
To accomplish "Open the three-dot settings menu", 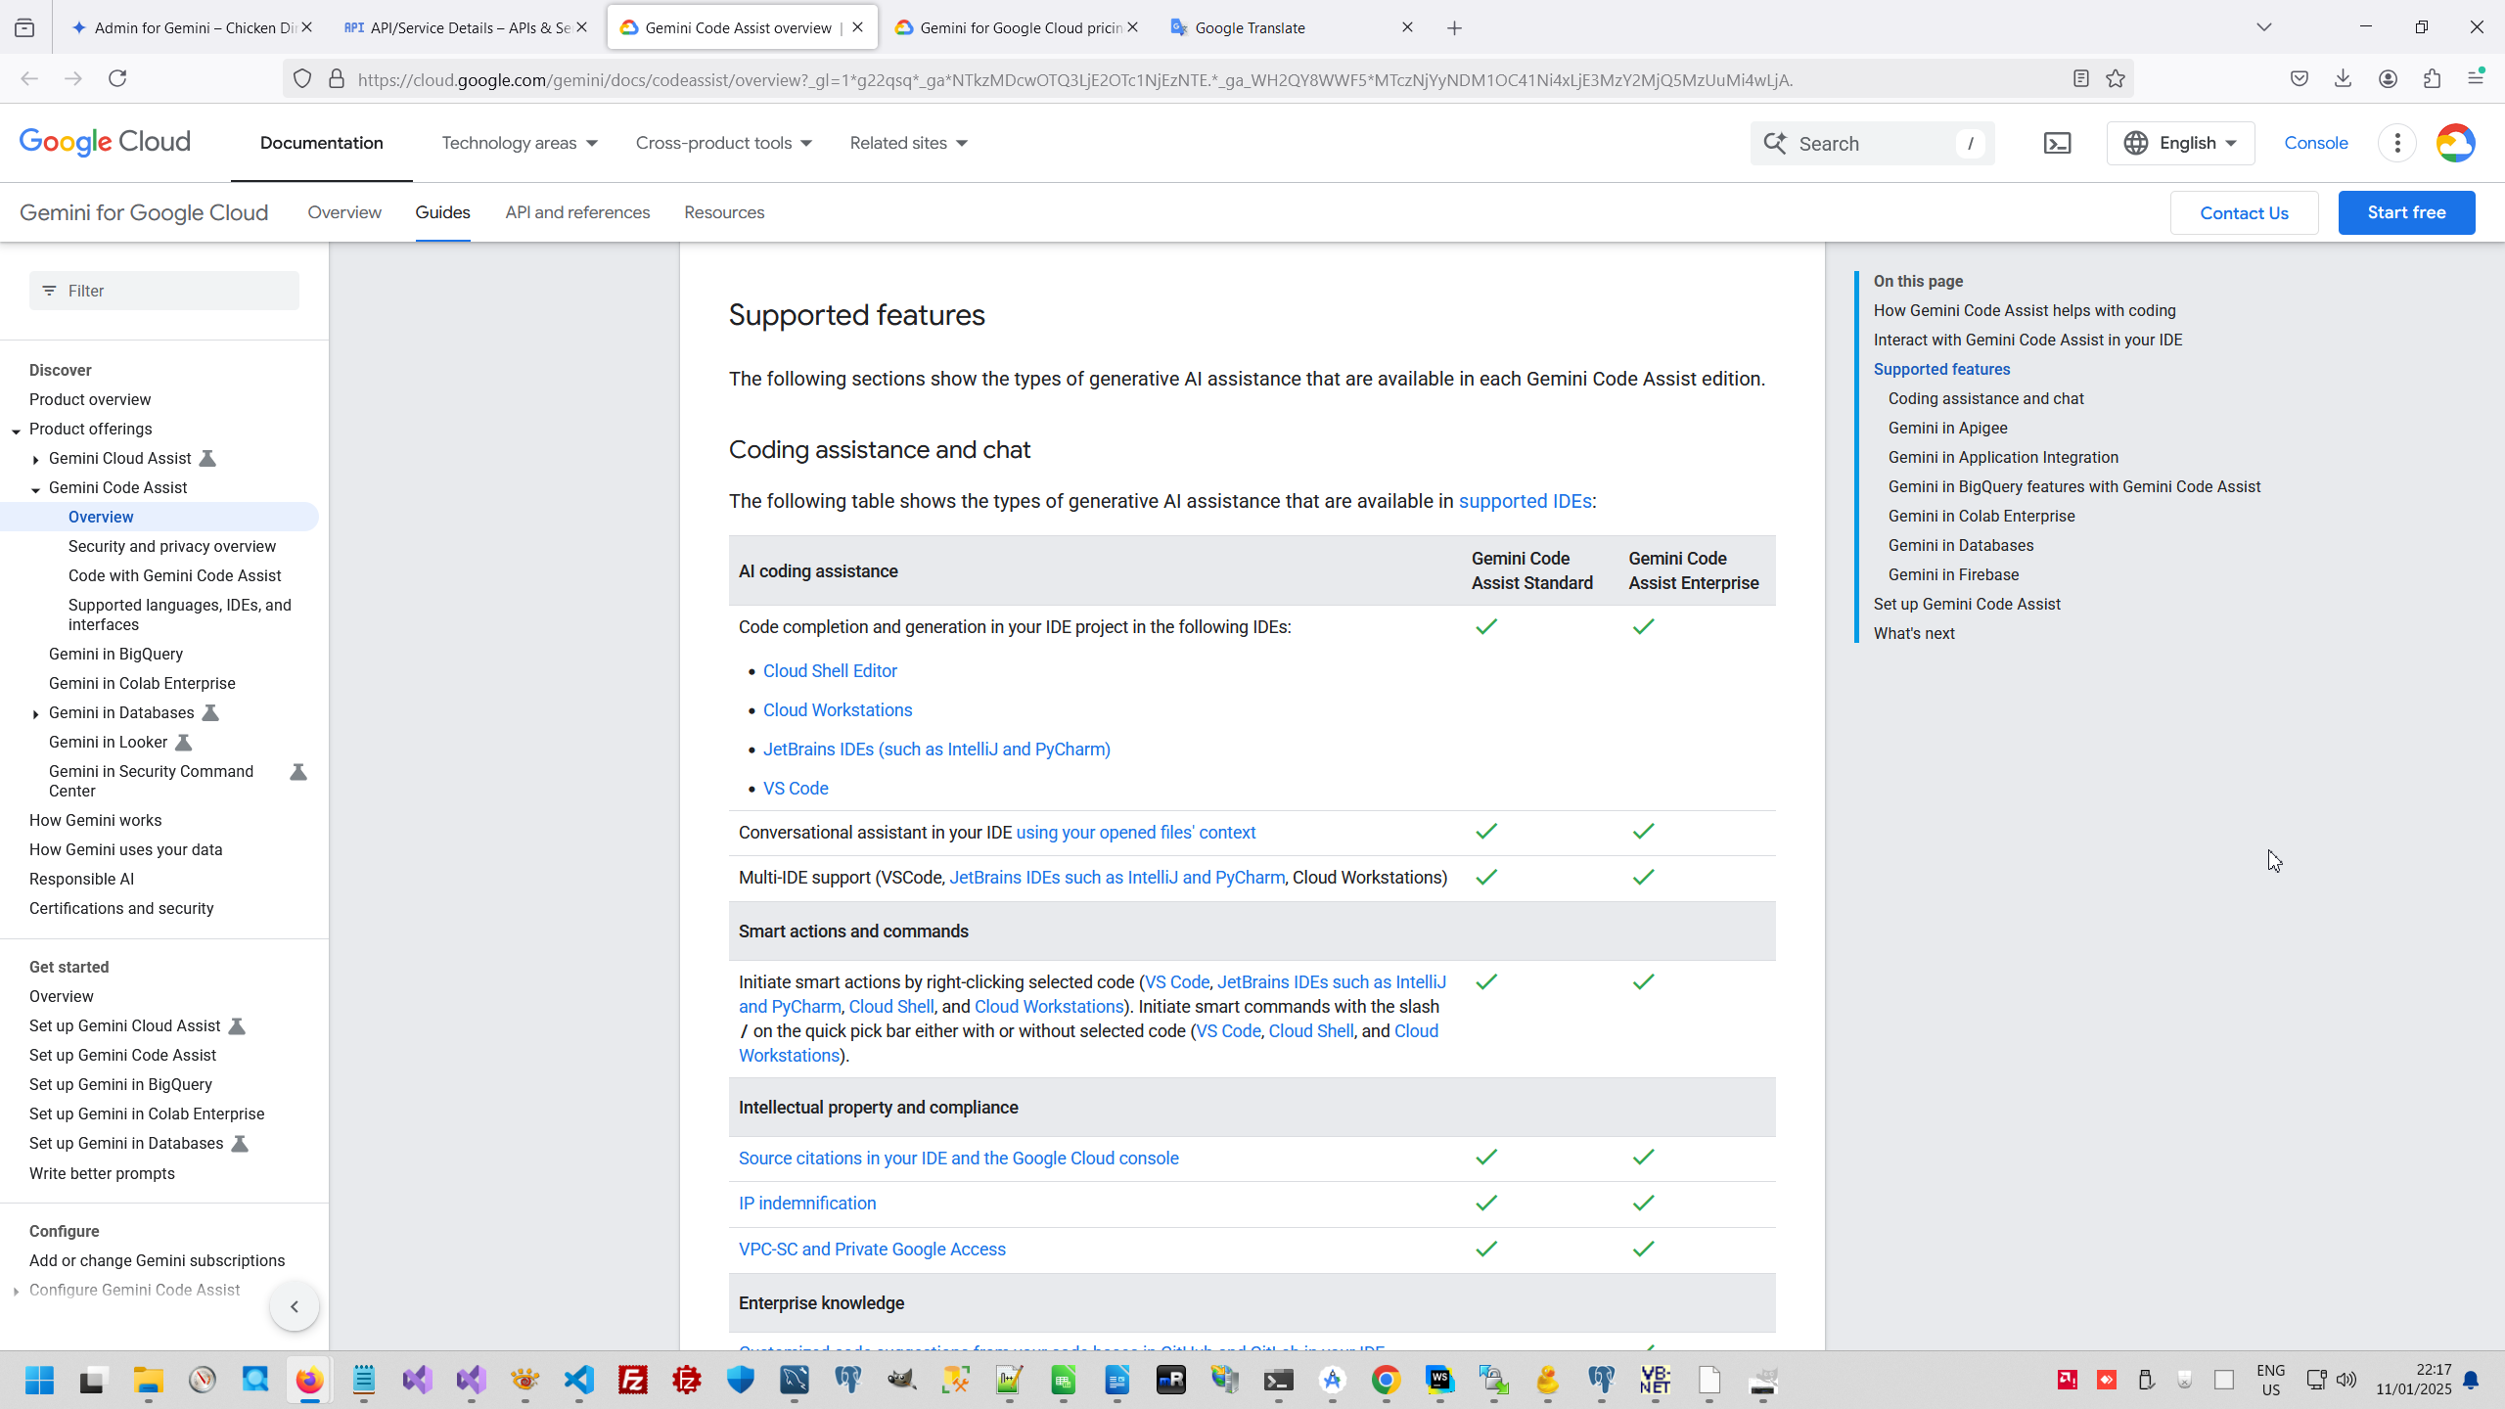I will pyautogui.click(x=2397, y=144).
